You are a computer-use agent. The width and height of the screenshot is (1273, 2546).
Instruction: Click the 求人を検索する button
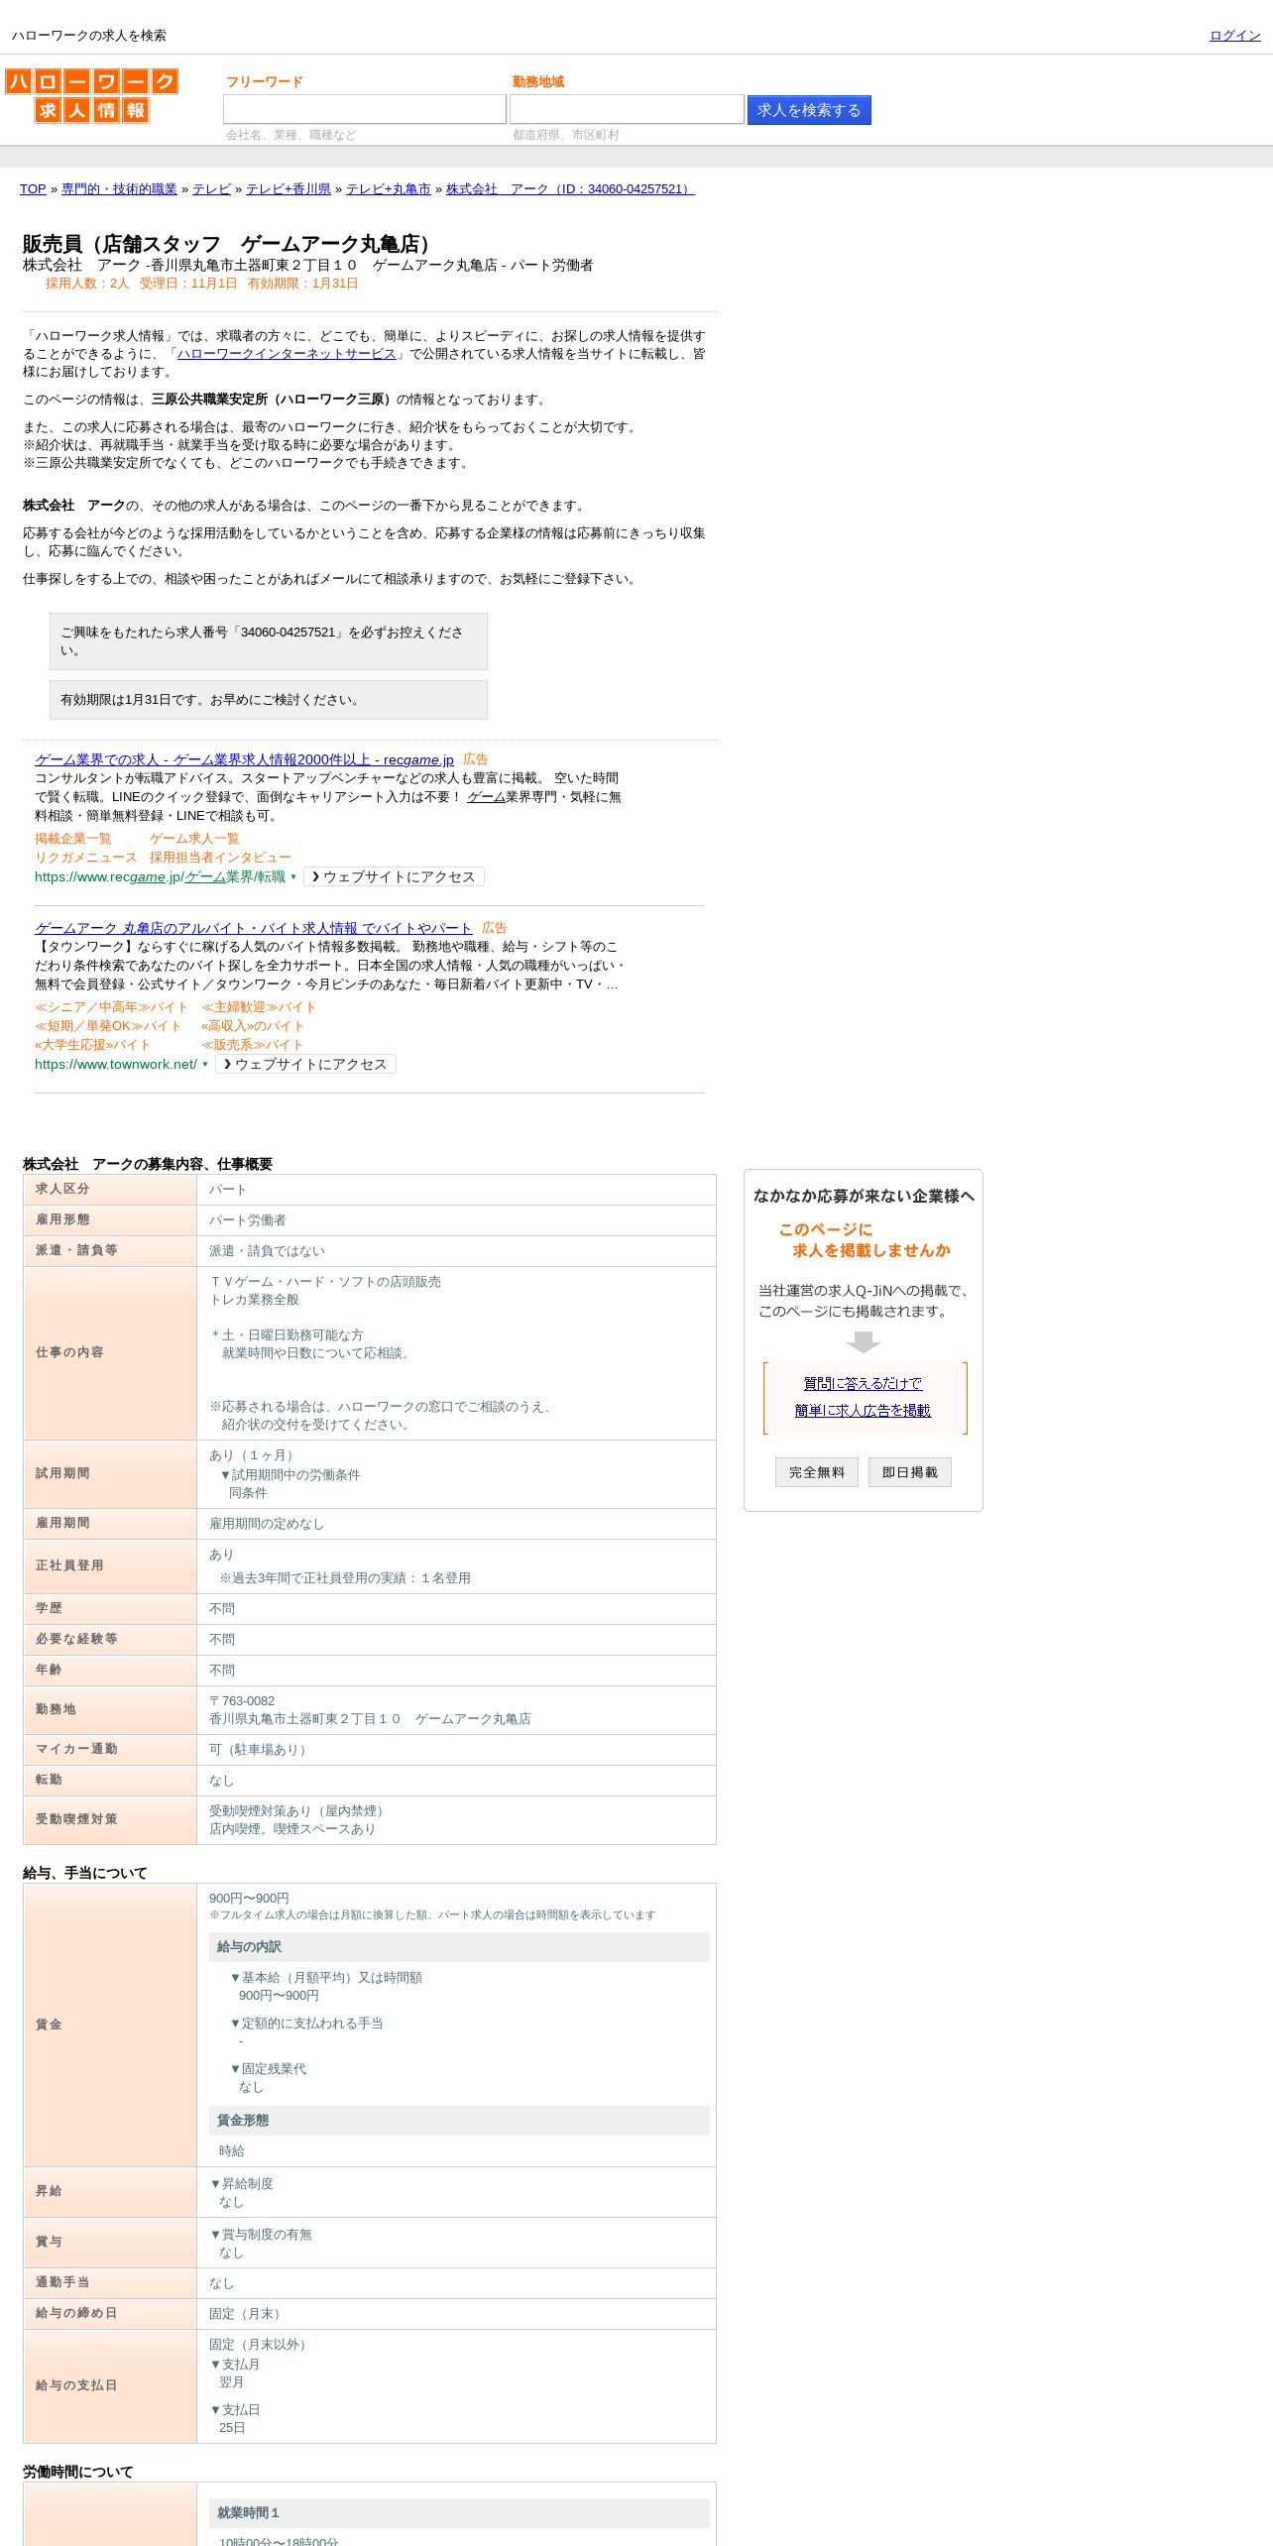point(809,110)
